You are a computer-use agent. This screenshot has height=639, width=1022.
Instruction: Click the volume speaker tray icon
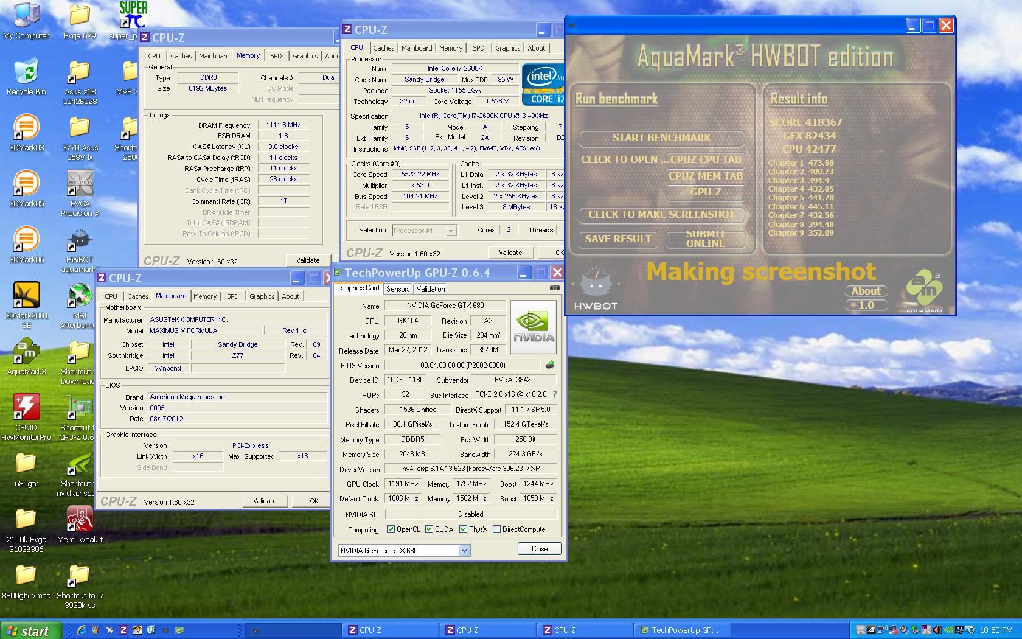(x=937, y=630)
